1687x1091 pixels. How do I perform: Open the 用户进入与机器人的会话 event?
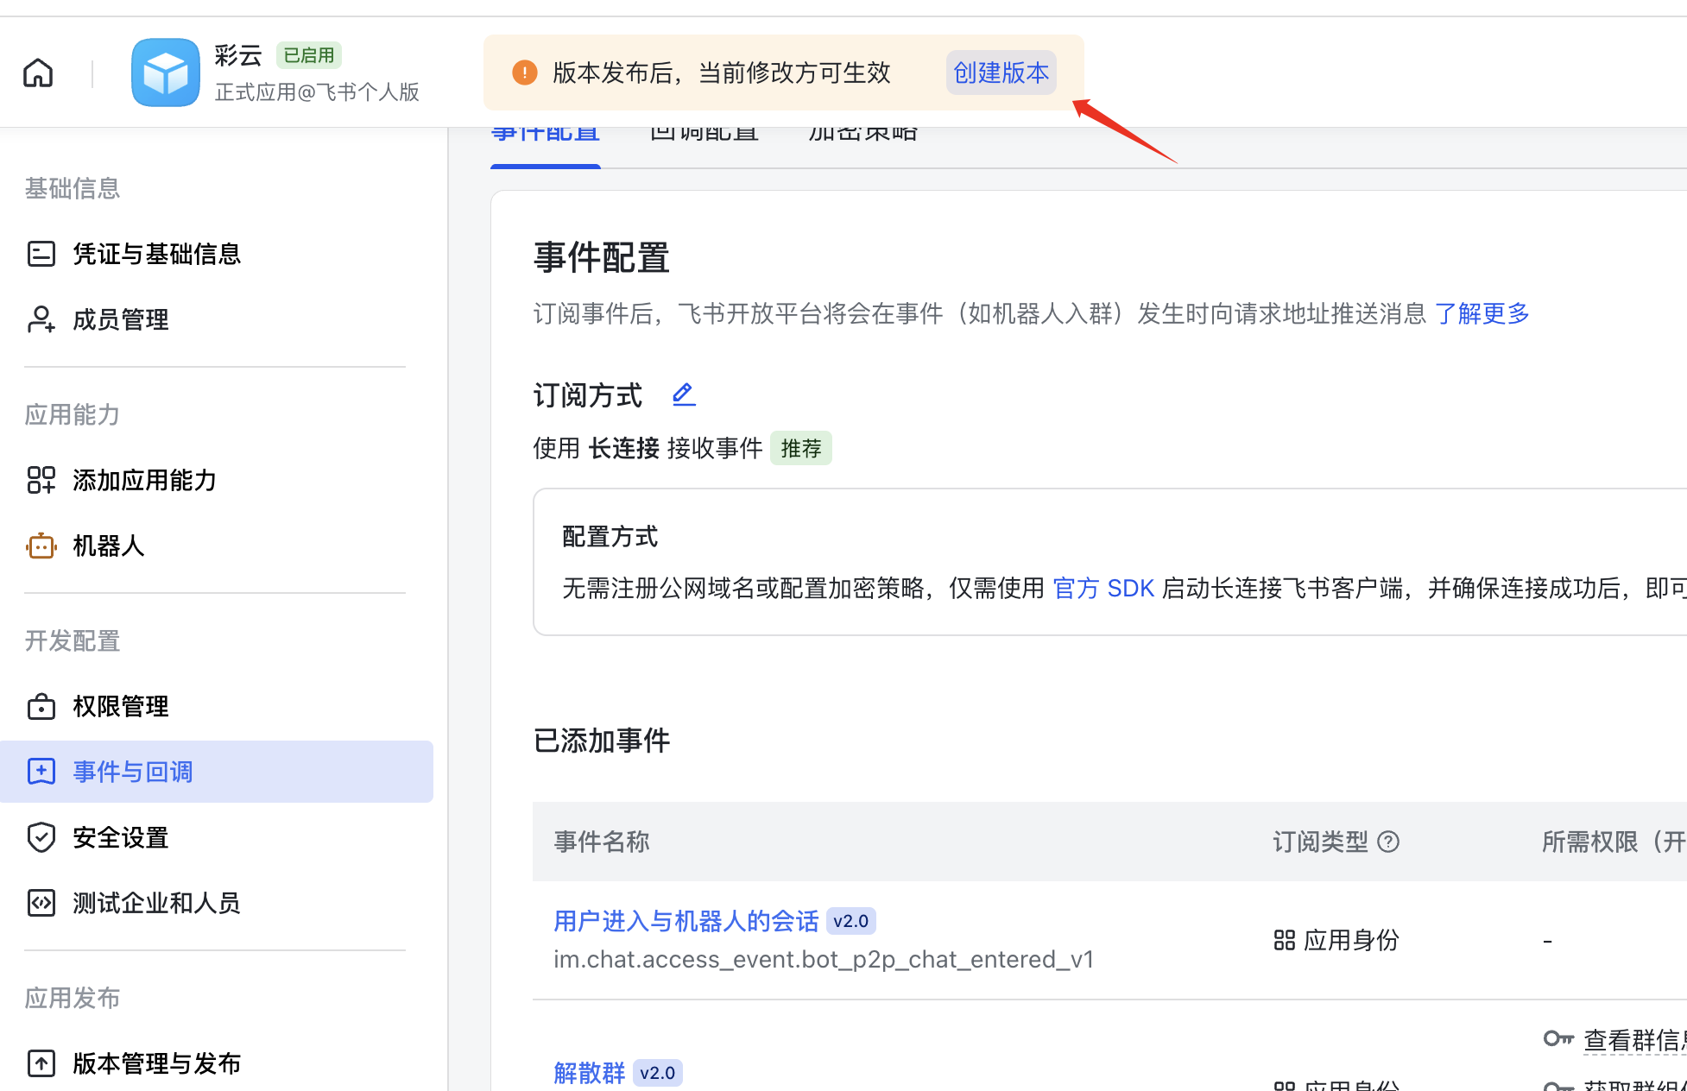click(x=686, y=920)
